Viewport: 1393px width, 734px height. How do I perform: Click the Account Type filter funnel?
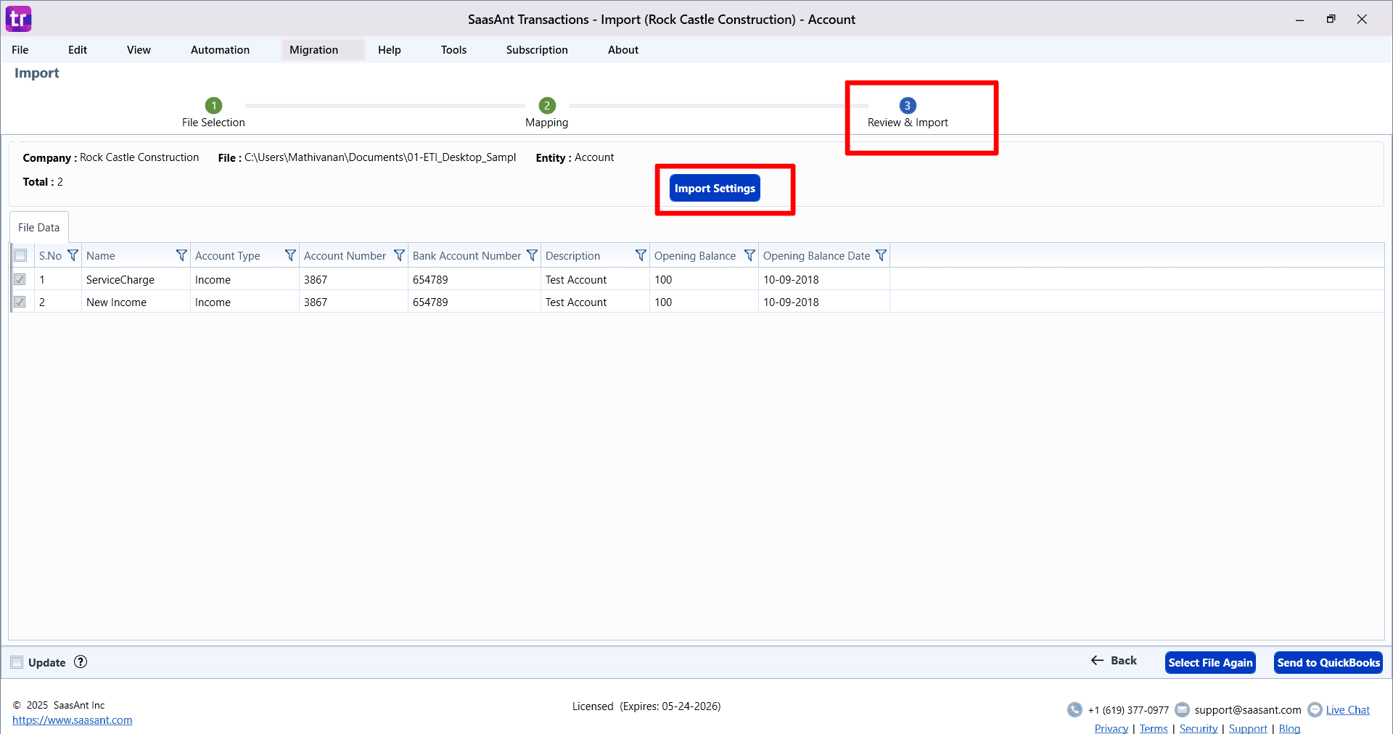click(x=290, y=255)
